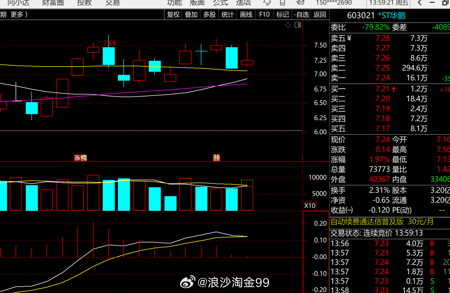The width and height of the screenshot is (450, 293).
Task: Click the 标记 mark button
Action: pos(283,15)
